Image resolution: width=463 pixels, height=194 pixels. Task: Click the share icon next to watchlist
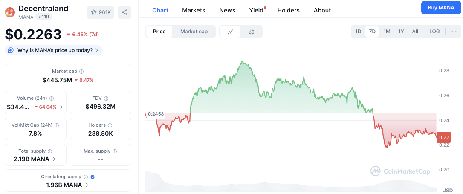(x=124, y=12)
